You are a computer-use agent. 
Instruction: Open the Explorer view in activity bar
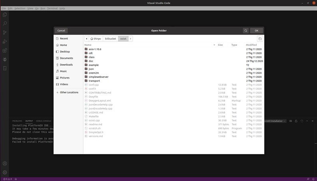[x=5, y=15]
